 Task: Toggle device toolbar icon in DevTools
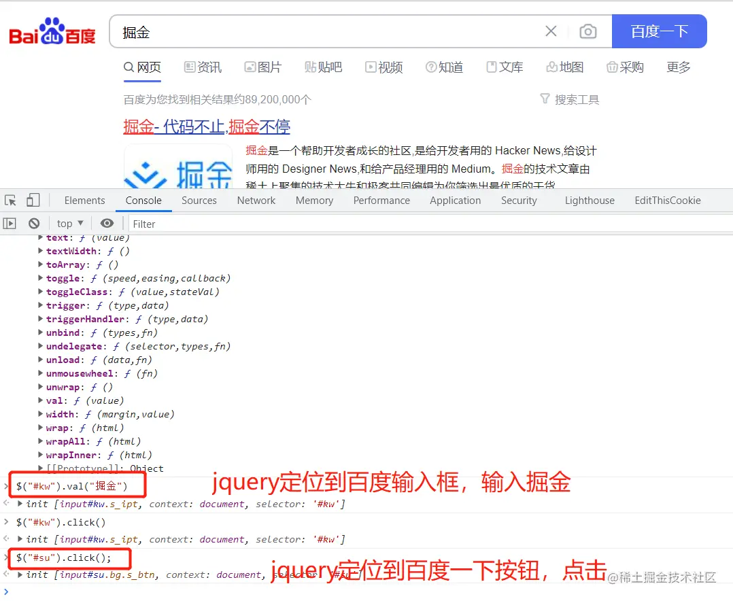pyautogui.click(x=33, y=201)
